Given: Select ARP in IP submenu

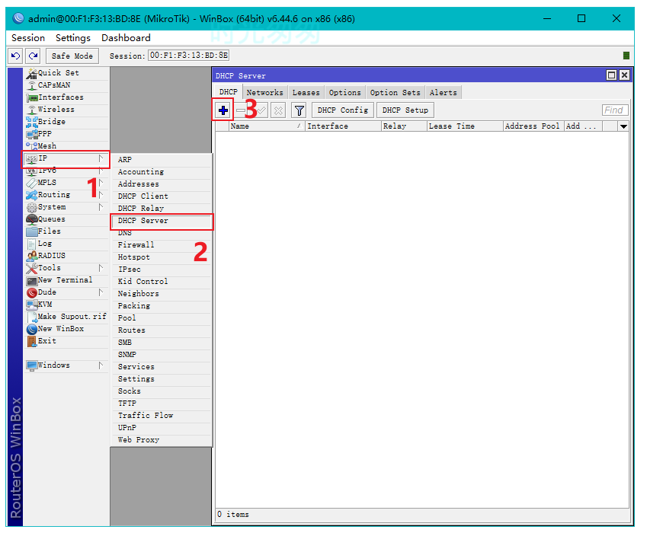Looking at the screenshot, I should [162, 160].
